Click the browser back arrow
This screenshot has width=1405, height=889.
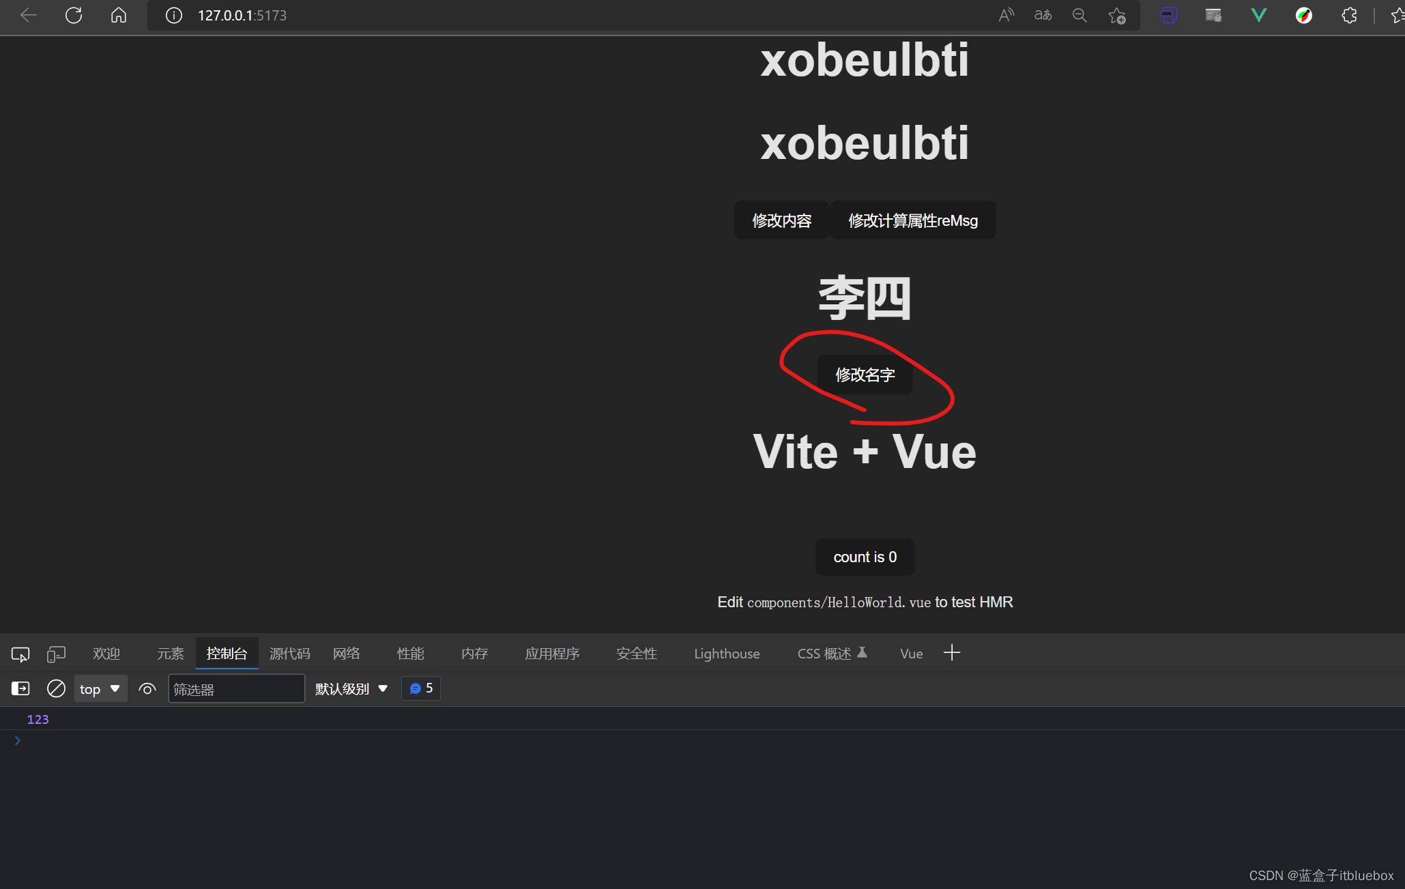click(28, 15)
